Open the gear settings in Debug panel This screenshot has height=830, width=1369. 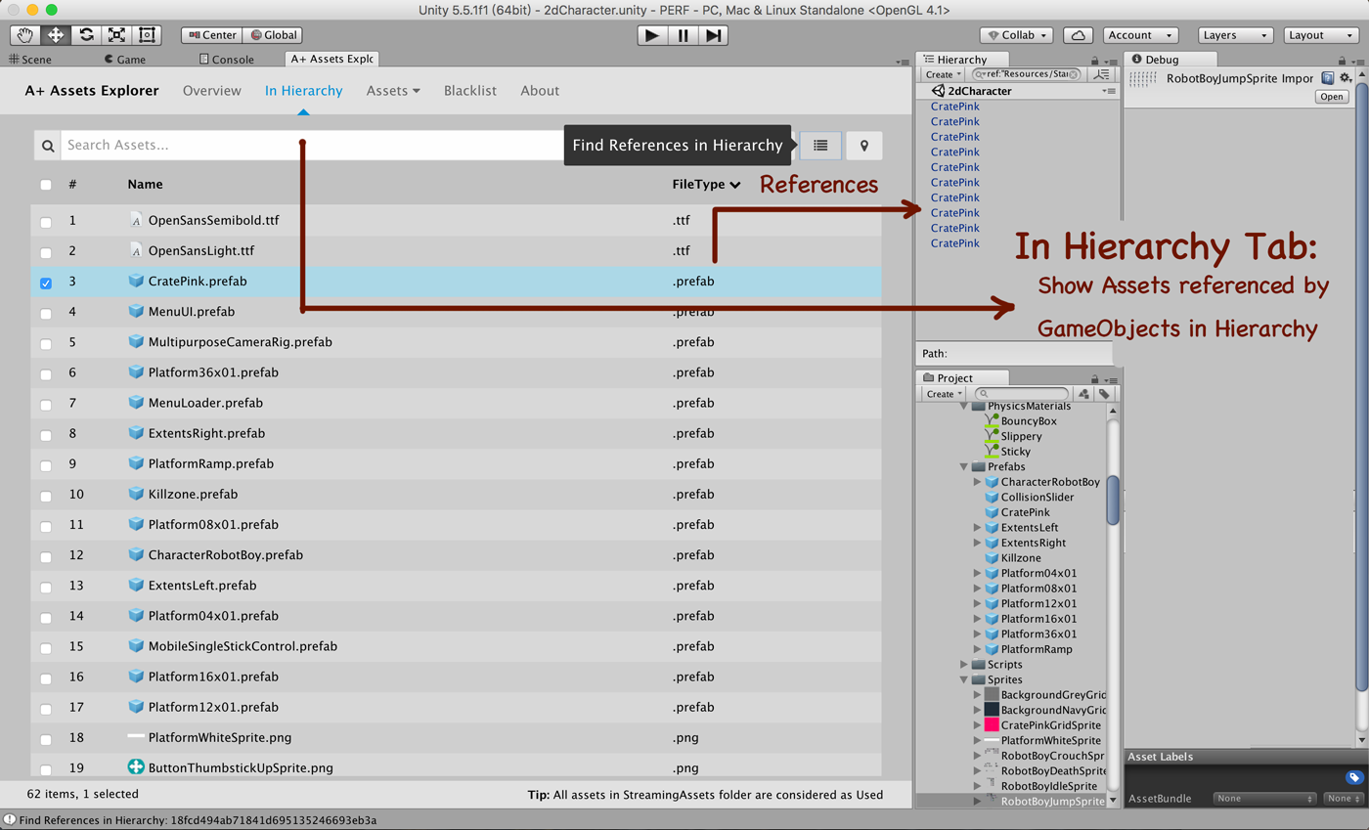[1345, 78]
